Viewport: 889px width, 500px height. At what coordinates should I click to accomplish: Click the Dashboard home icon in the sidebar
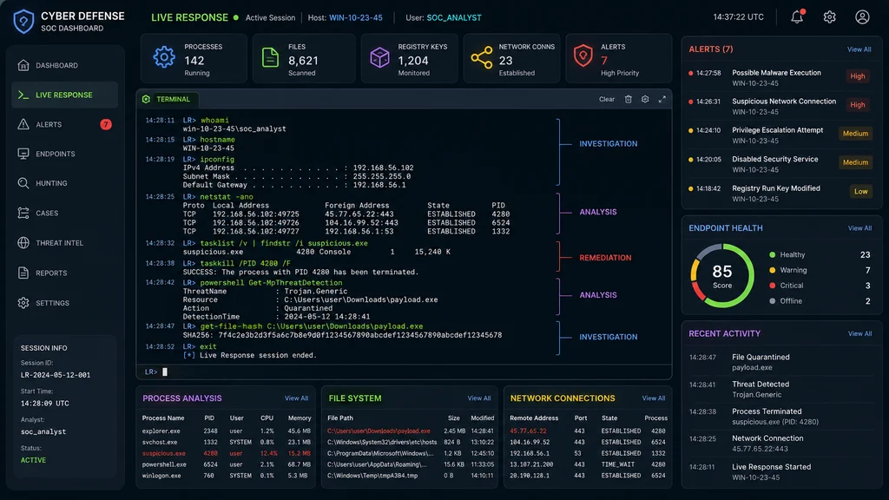tap(23, 65)
